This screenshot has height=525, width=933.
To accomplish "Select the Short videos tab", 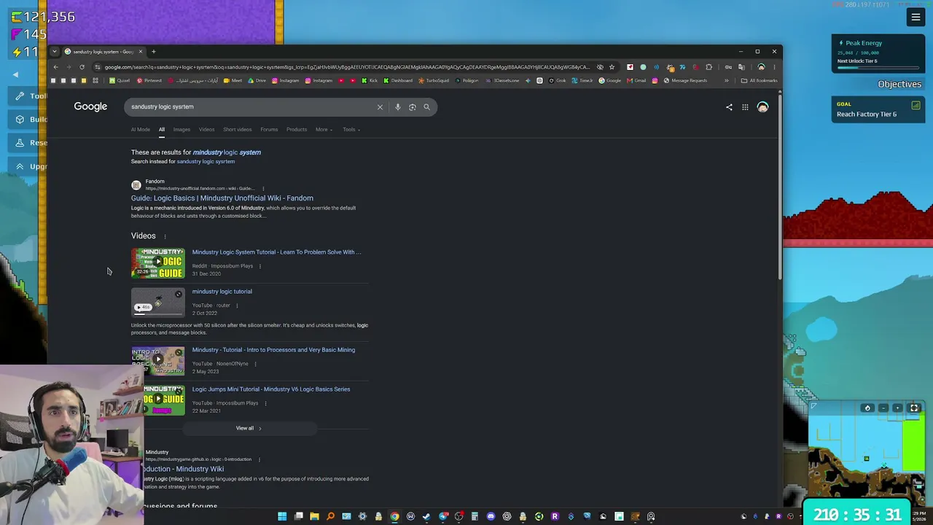I will pos(238,130).
